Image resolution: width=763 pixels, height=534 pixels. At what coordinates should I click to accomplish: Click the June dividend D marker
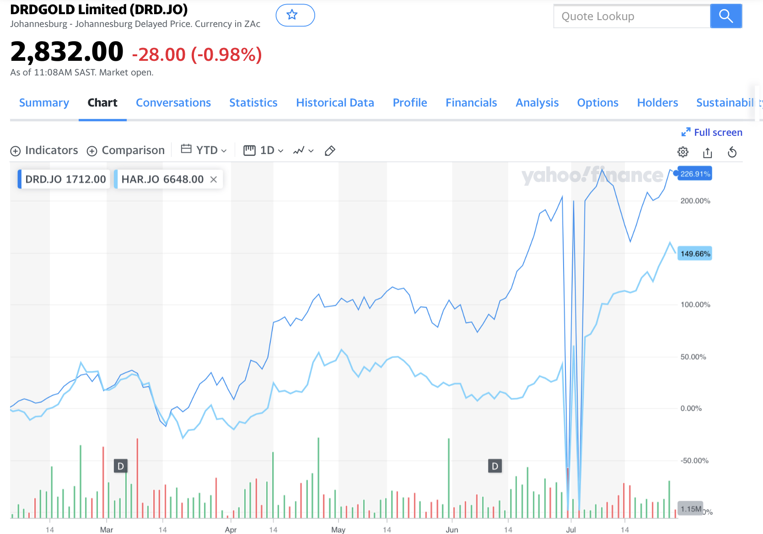(x=494, y=466)
